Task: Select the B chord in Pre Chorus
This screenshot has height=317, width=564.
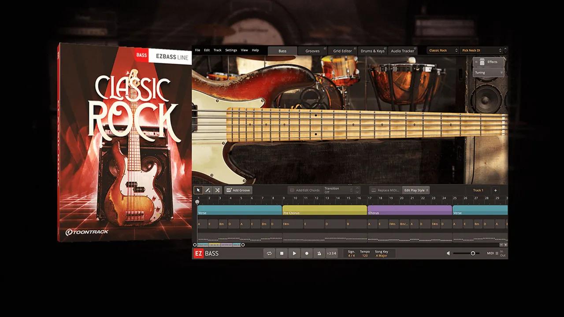Action: (x=356, y=224)
